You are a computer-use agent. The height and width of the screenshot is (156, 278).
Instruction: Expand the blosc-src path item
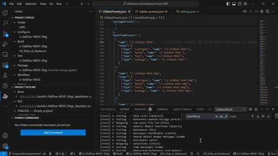17,97
